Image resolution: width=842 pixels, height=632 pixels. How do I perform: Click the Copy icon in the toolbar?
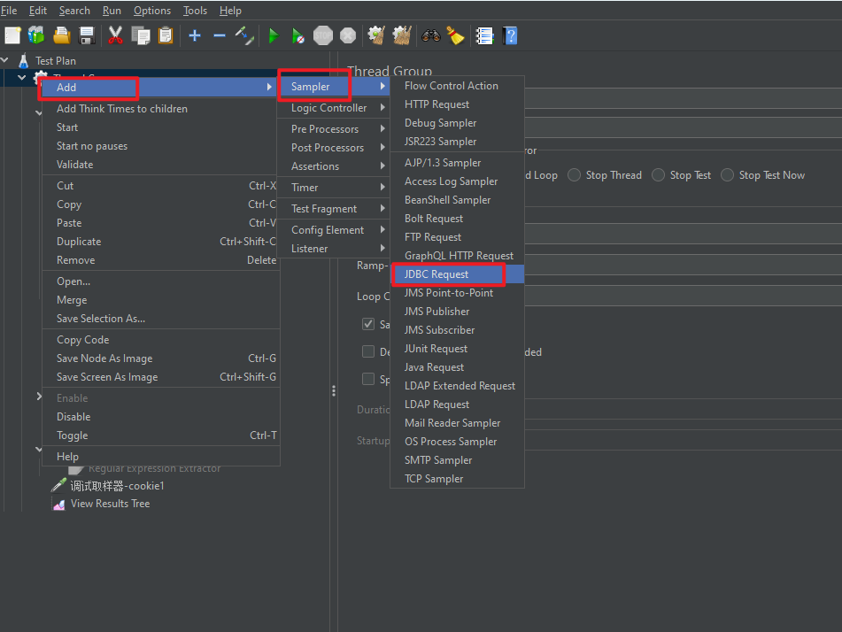click(139, 35)
